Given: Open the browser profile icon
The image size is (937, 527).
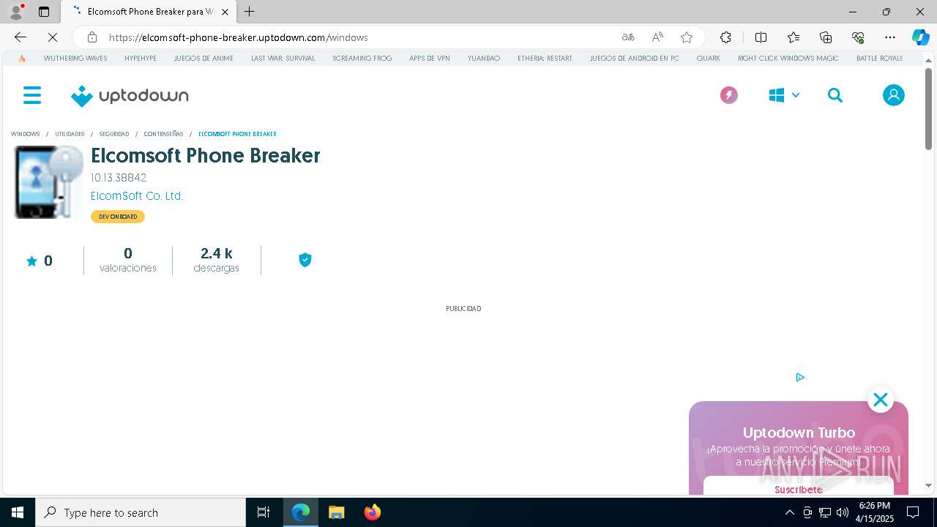Looking at the screenshot, I should pos(16,12).
